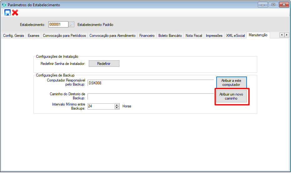This screenshot has height=173, width=291.
Task: Click the Estabelecimento code input field
Action: point(58,24)
